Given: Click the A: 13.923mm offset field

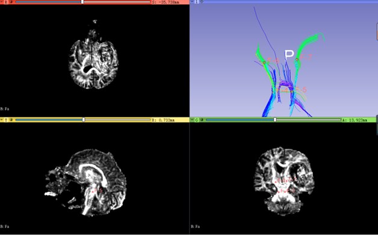Looking at the screenshot, I should pos(355,120).
